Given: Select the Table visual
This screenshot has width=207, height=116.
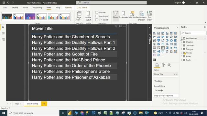Looking at the screenshot, I should click(x=163, y=48).
